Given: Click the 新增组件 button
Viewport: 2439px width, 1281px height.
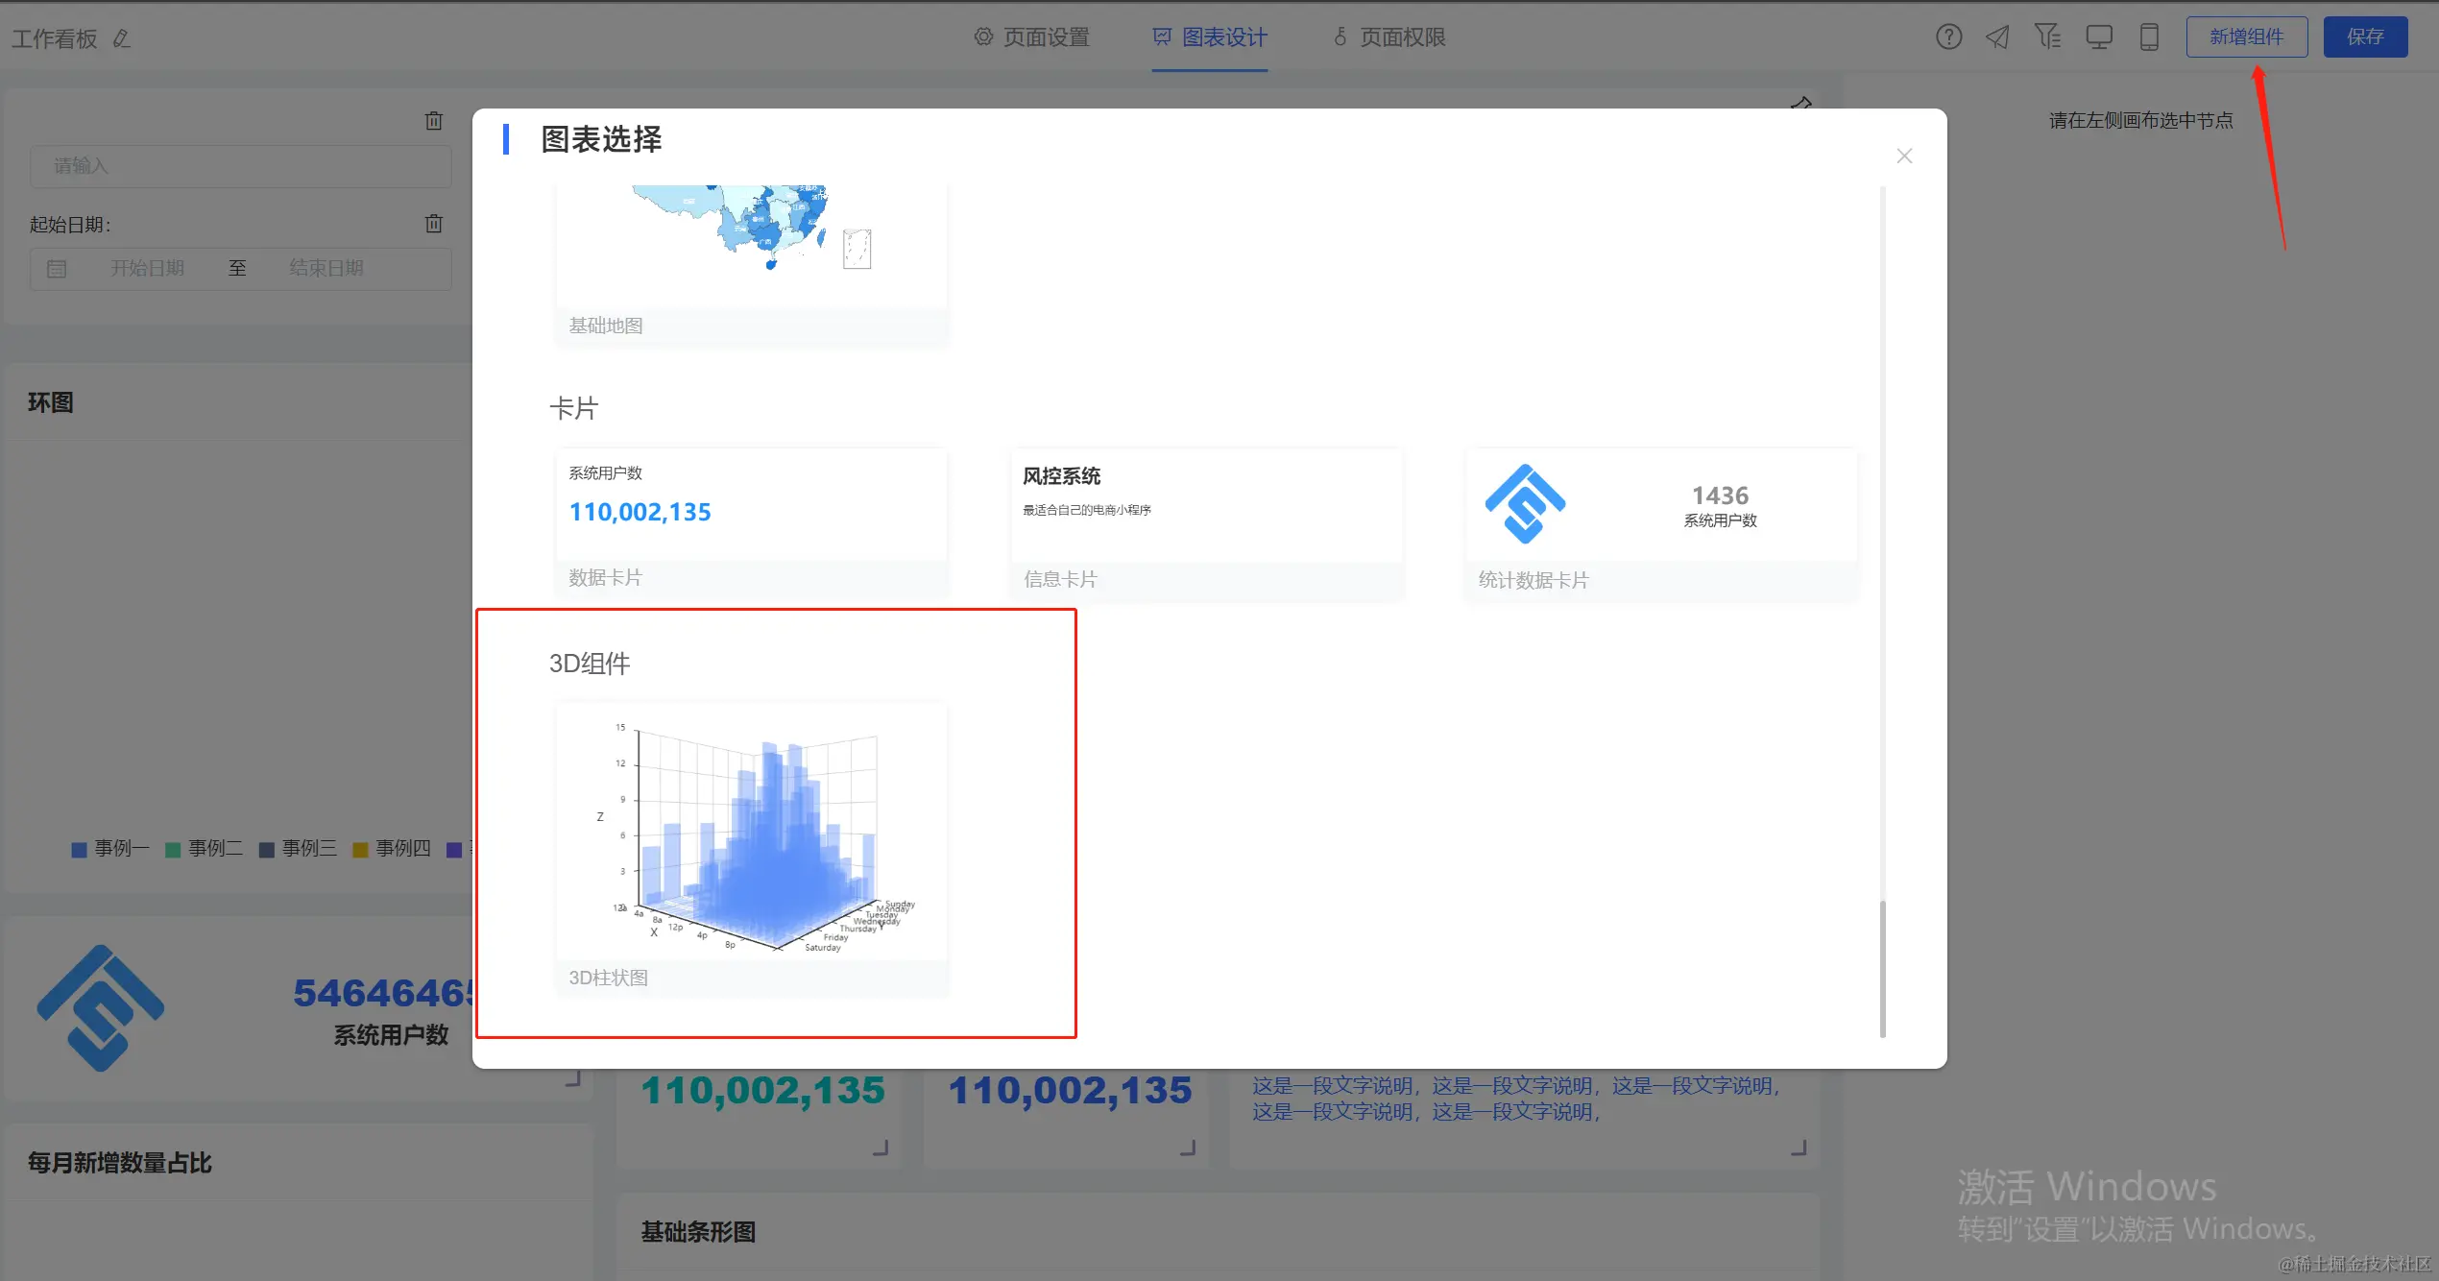Looking at the screenshot, I should tap(2246, 37).
